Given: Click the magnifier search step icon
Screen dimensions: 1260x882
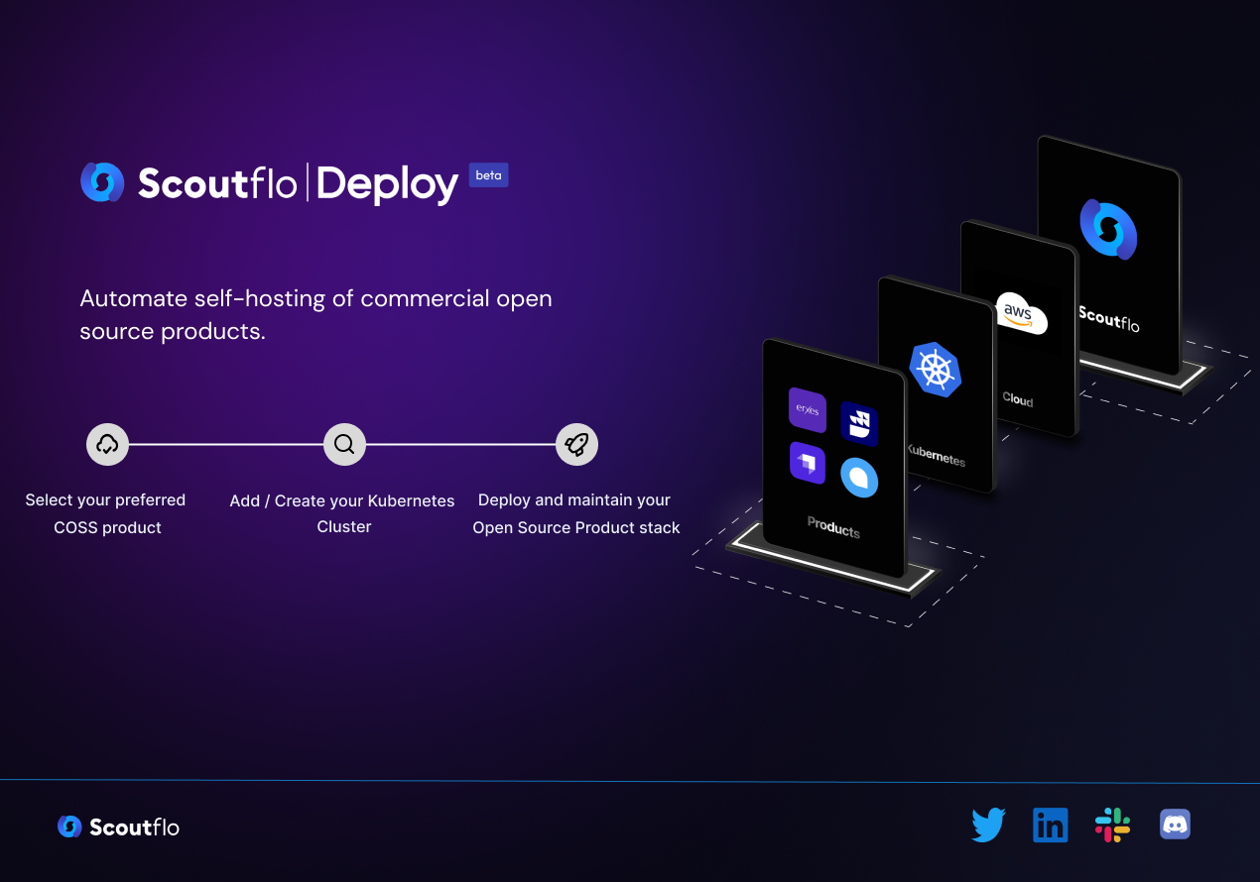Looking at the screenshot, I should tap(344, 444).
